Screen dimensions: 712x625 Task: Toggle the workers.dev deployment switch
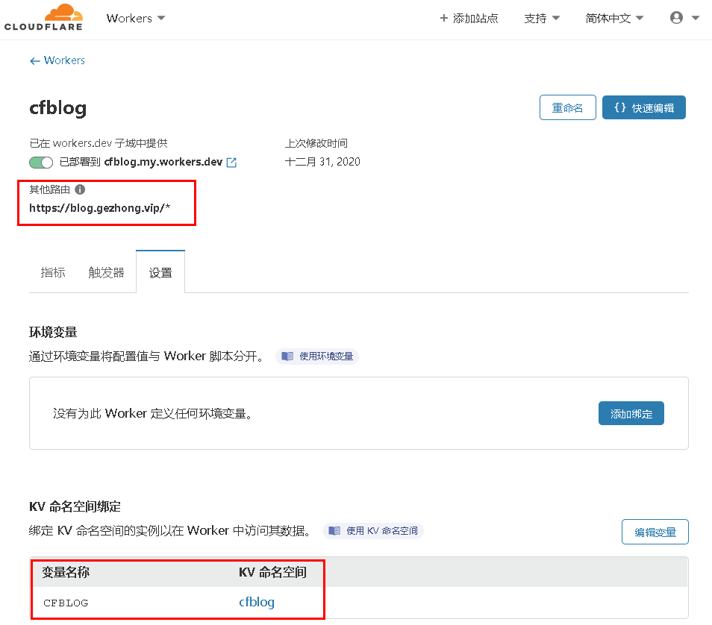coord(41,163)
